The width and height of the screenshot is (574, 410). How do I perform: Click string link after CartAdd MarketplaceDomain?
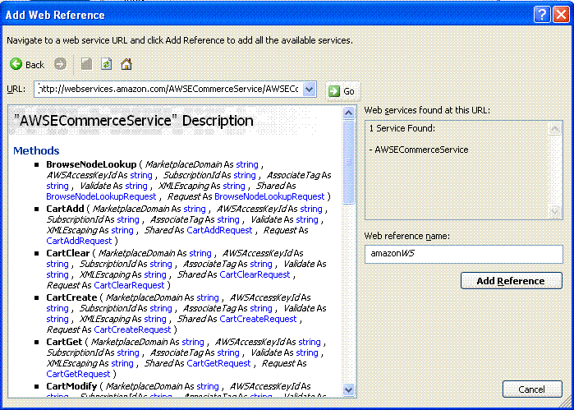[x=195, y=209]
